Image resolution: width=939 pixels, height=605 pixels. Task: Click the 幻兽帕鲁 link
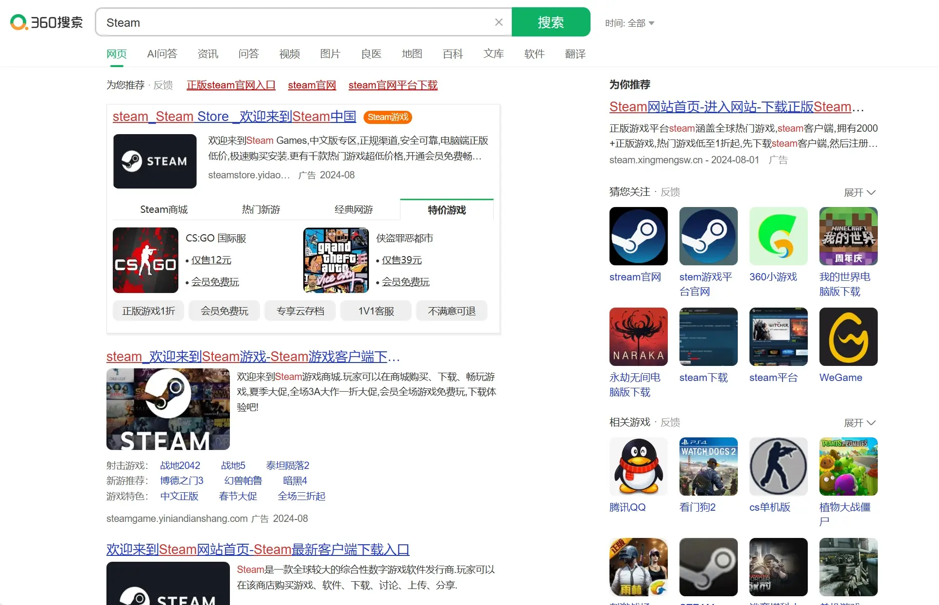click(243, 481)
